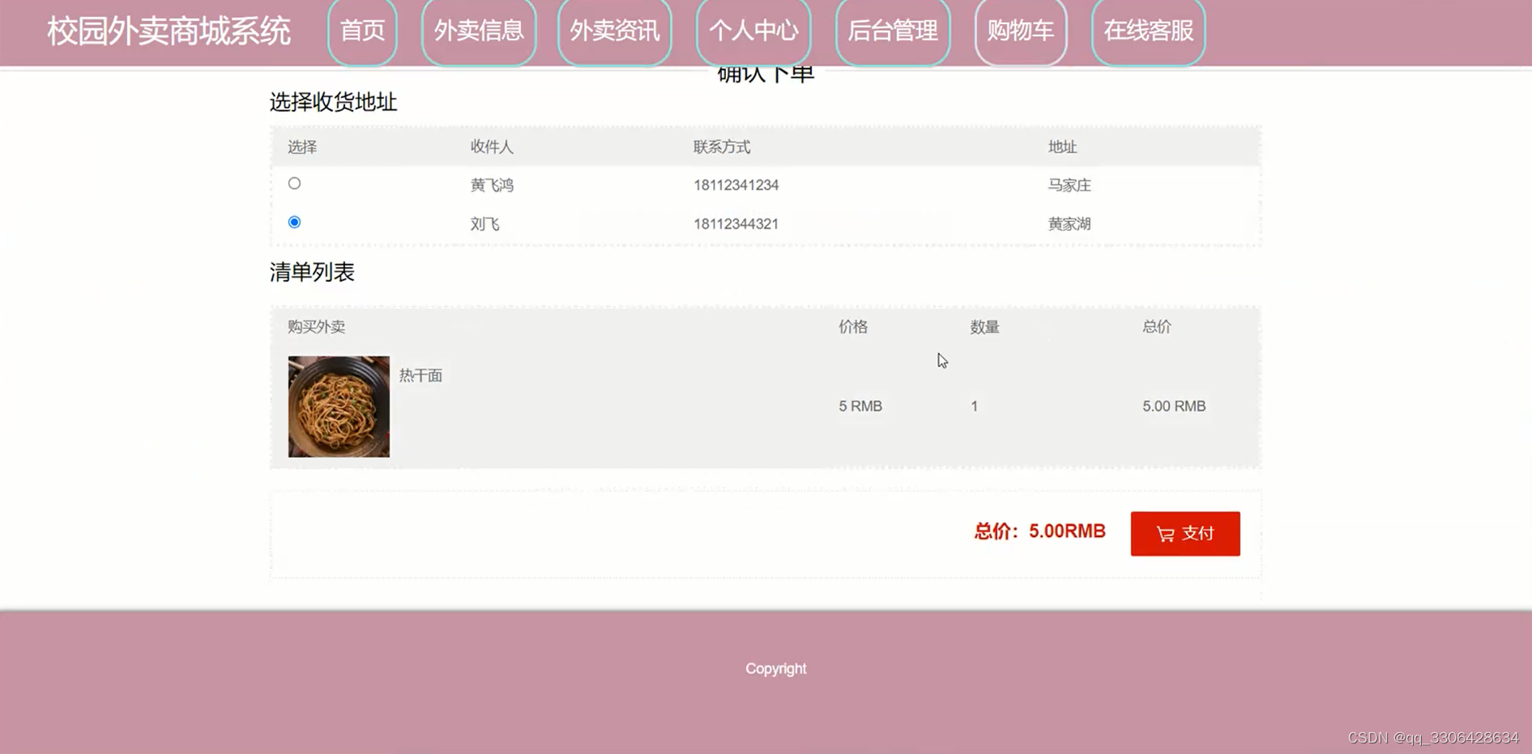Open 外卖信息 page
The width and height of the screenshot is (1532, 754).
click(x=478, y=32)
